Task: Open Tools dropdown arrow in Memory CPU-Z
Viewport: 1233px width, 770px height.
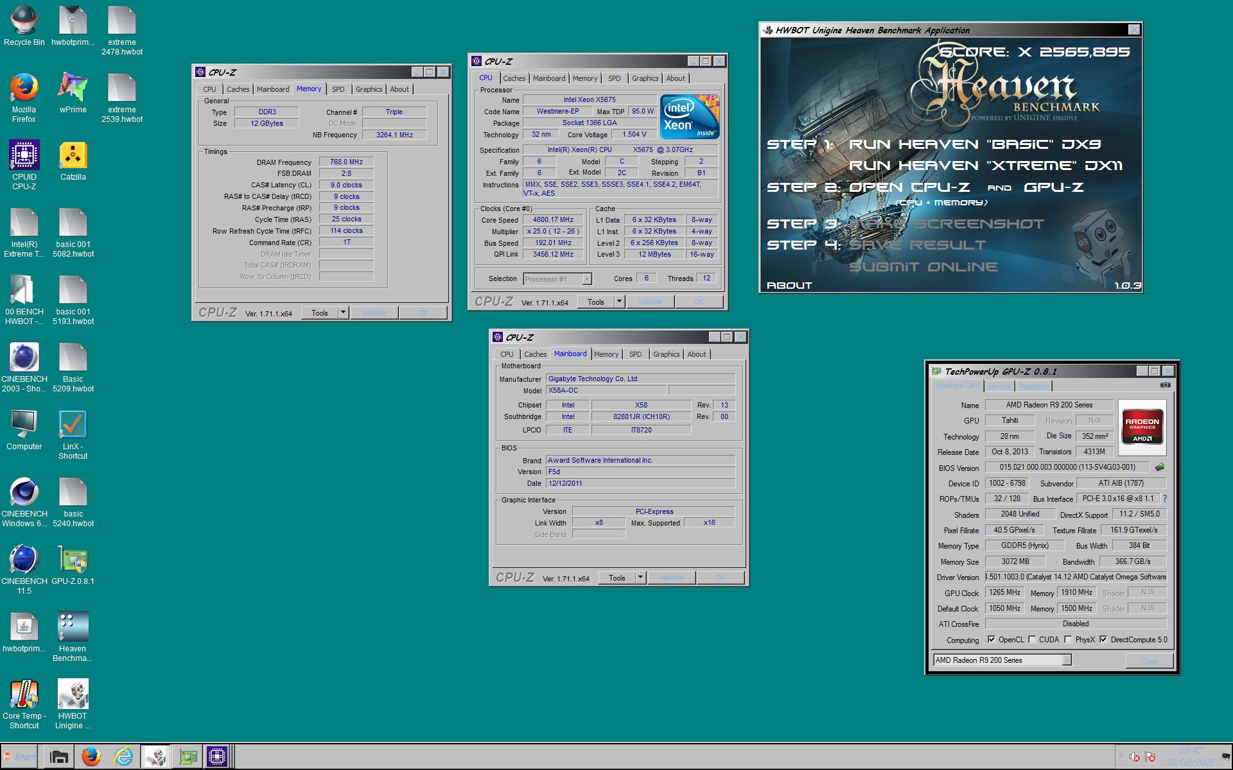Action: click(343, 312)
